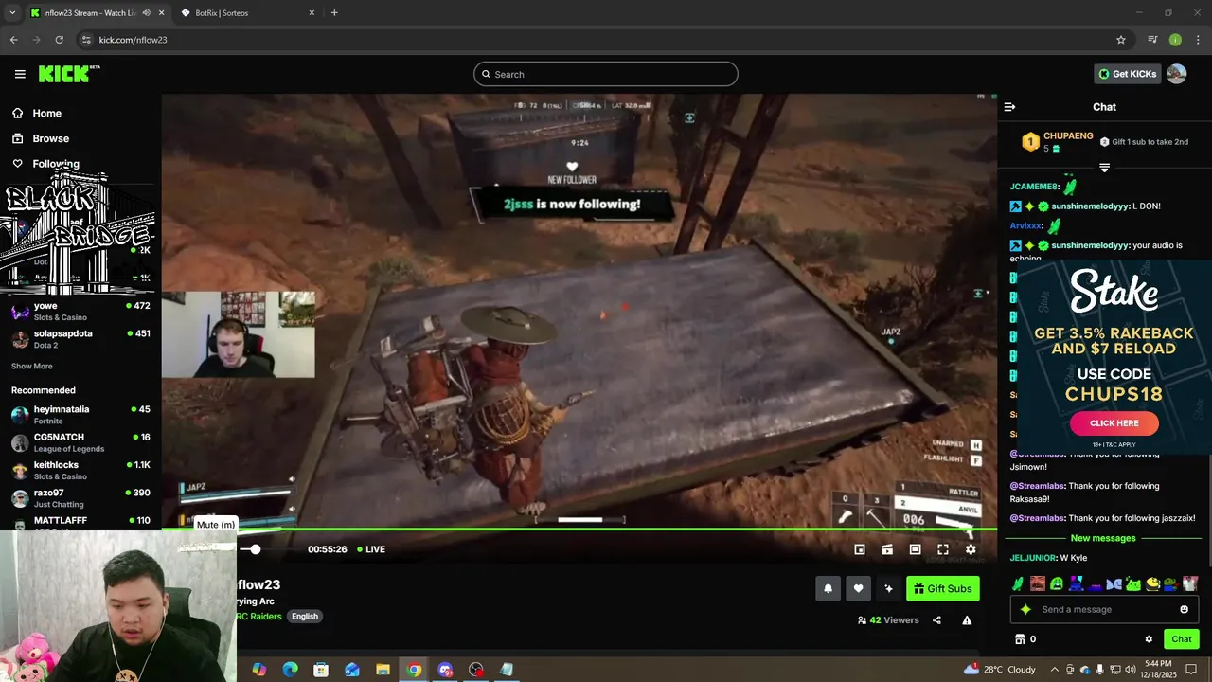Viewport: 1212px width, 682px height.
Task: Open the channel shop icon below chat
Action: tap(1020, 639)
